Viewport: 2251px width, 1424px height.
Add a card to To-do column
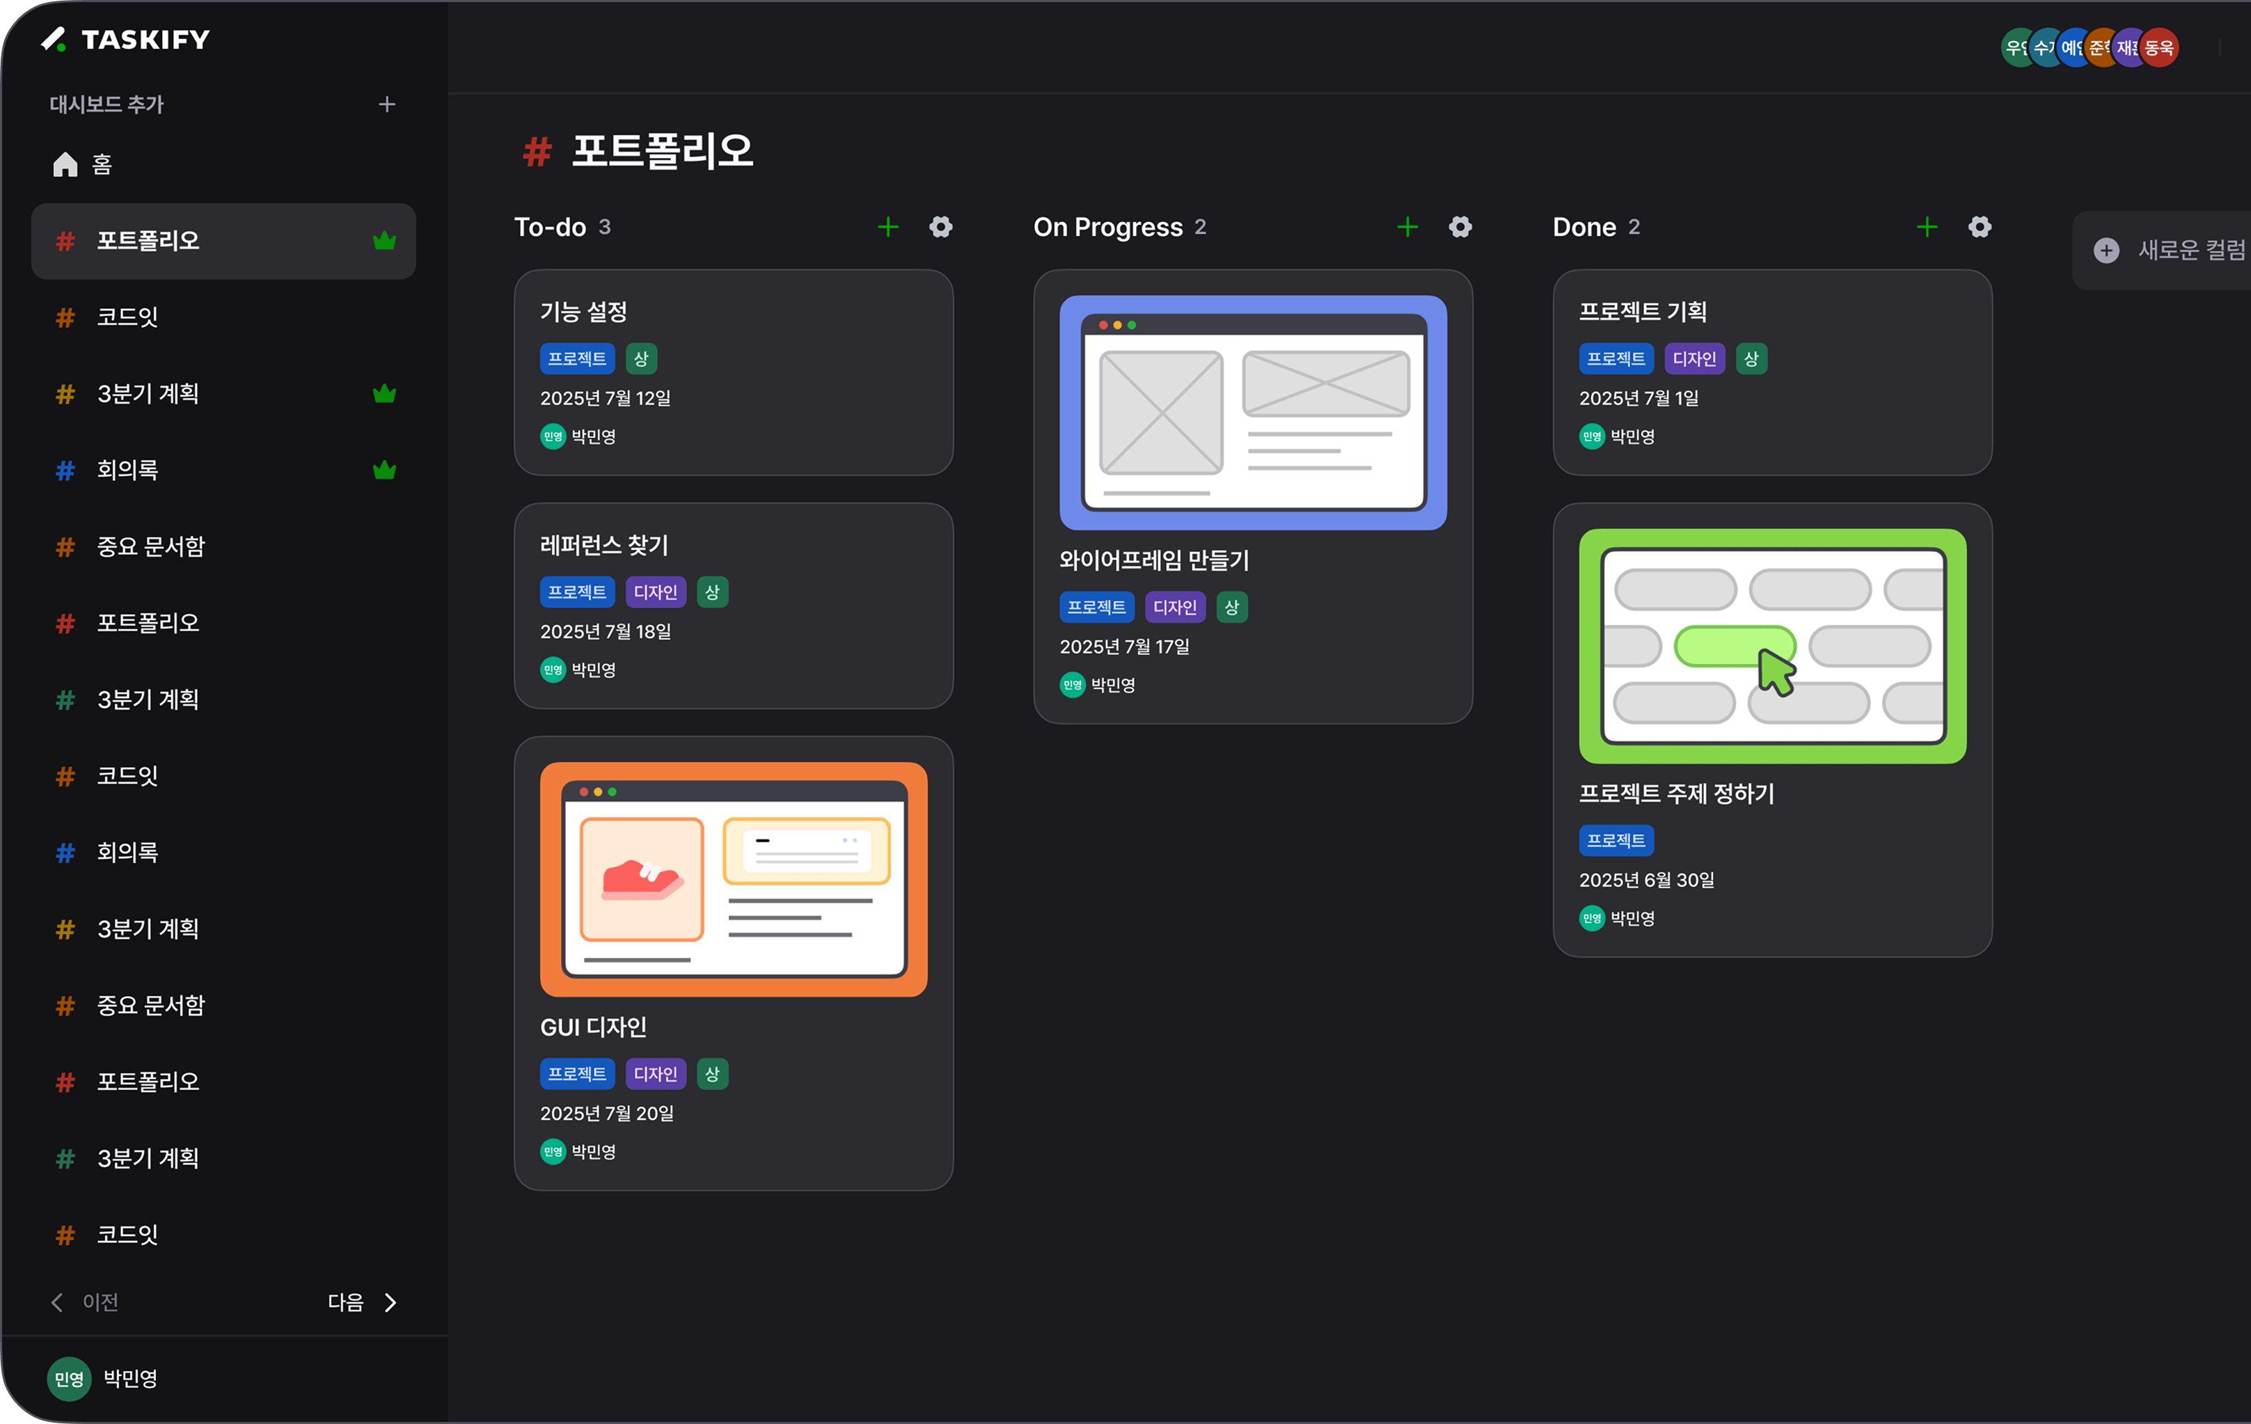[888, 227]
